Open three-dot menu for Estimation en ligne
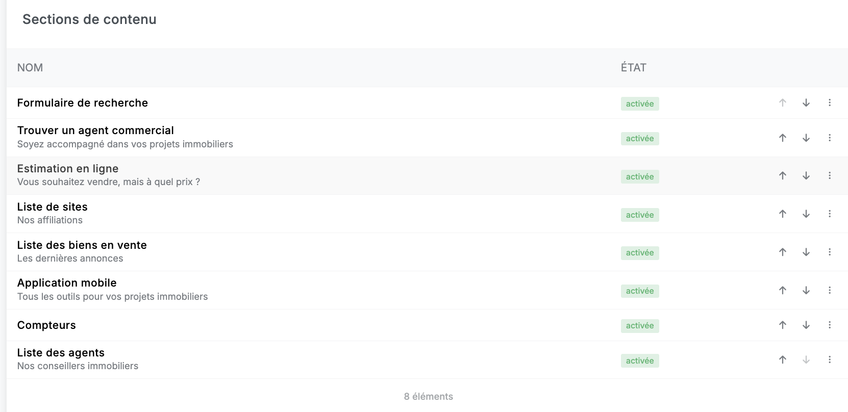848x412 pixels. 830,176
